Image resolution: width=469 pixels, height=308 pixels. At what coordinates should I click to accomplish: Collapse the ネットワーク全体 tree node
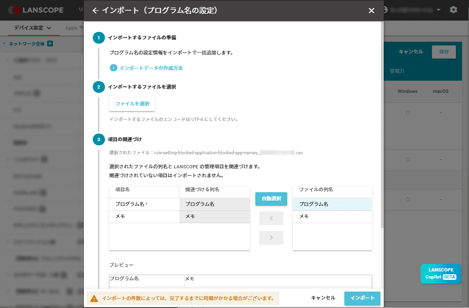pyautogui.click(x=5, y=44)
